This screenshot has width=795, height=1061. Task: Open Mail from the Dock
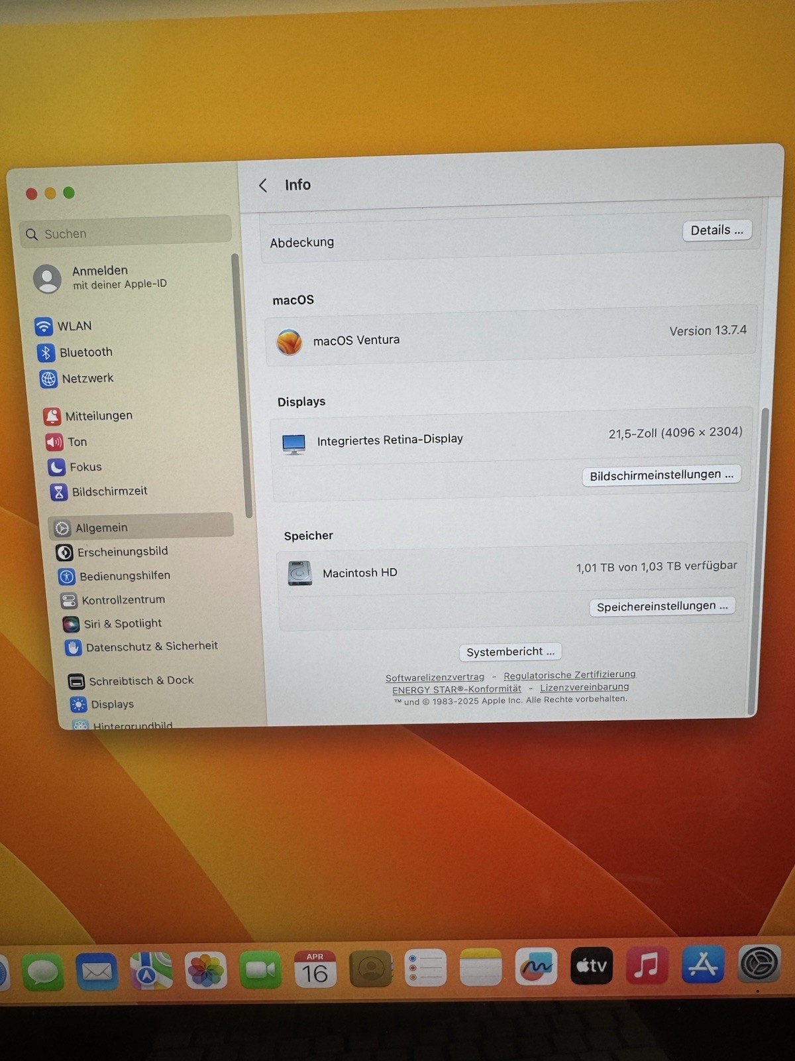click(97, 971)
